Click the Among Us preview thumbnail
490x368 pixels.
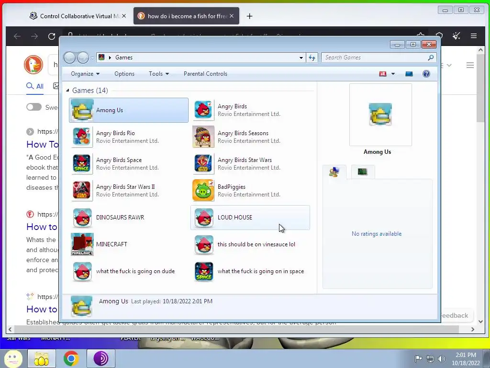pos(380,115)
